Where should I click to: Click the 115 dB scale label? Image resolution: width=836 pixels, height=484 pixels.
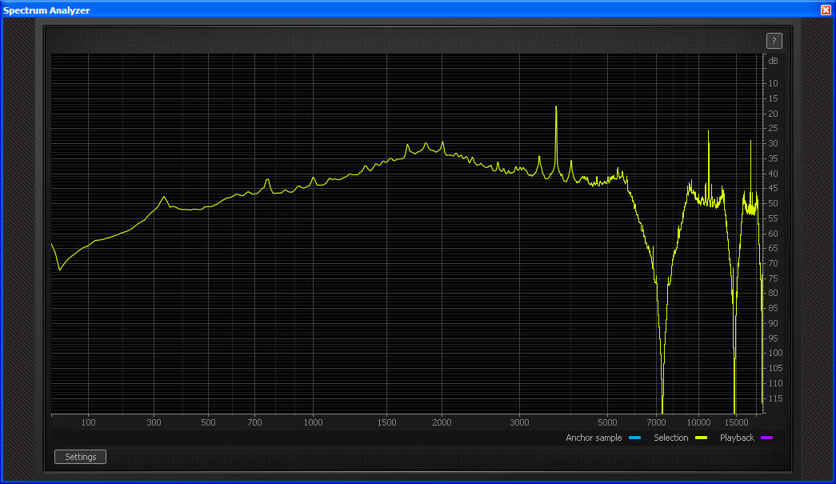pyautogui.click(x=775, y=398)
